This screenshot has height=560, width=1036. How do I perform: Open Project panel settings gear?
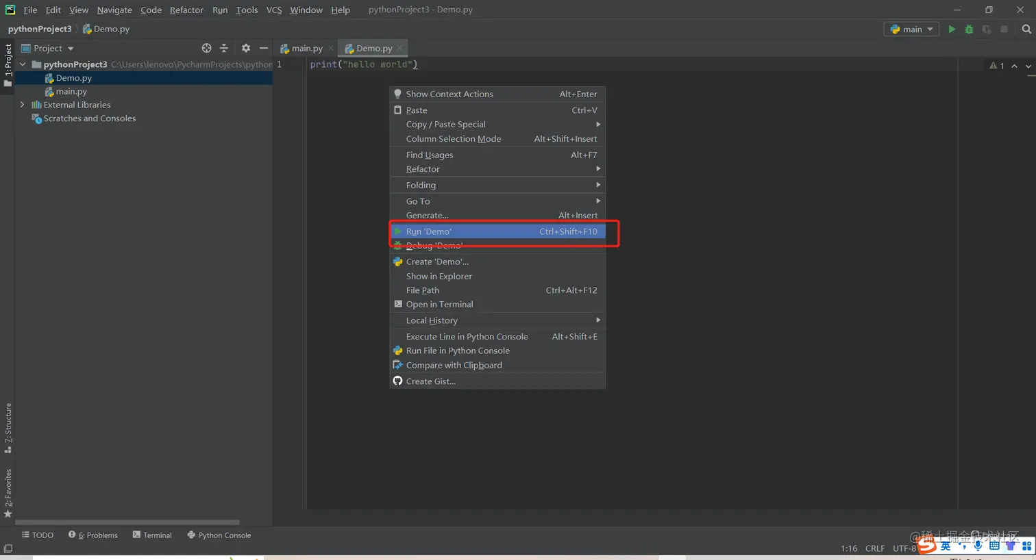pyautogui.click(x=246, y=49)
